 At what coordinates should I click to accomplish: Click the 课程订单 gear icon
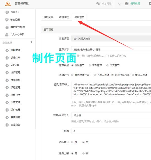(7, 58)
